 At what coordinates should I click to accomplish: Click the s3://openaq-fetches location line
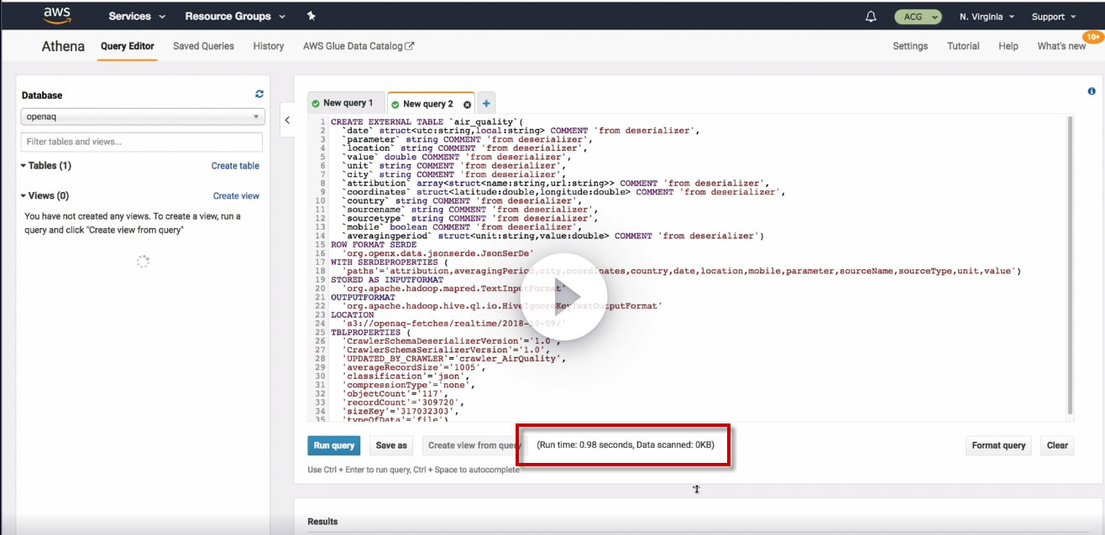point(454,323)
